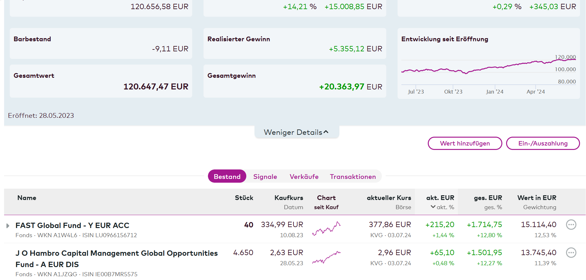Open the Transaktionen tab
Image resolution: width=586 pixels, height=280 pixels.
tap(353, 177)
